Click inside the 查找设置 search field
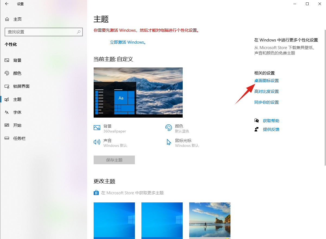 pyautogui.click(x=44, y=32)
